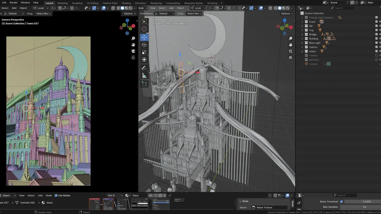Image resolution: width=381 pixels, height=214 pixels.
Task: Expand the Front collection
Action: tap(302, 22)
